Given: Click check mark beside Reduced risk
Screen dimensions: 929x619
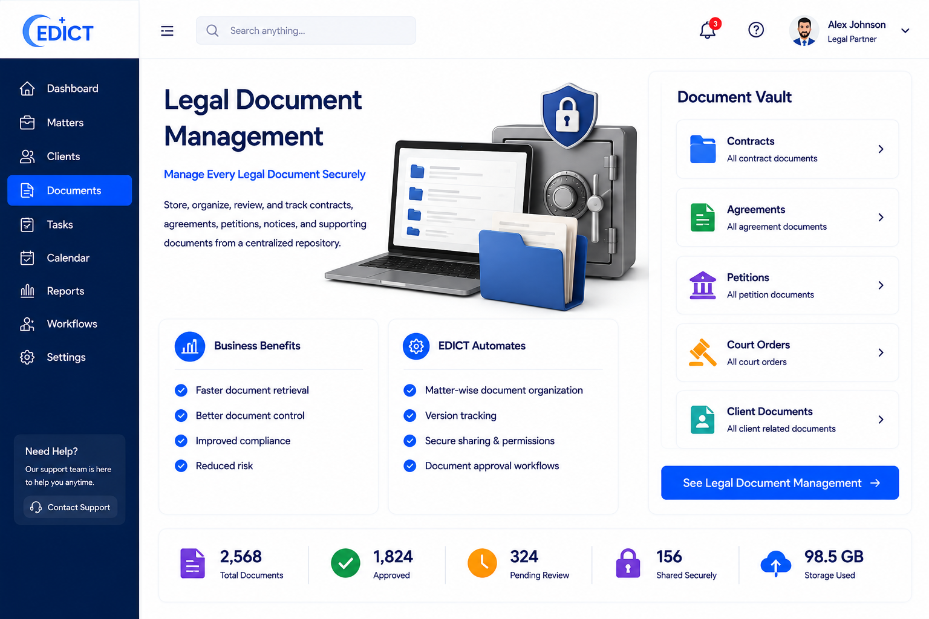Looking at the screenshot, I should coord(181,466).
